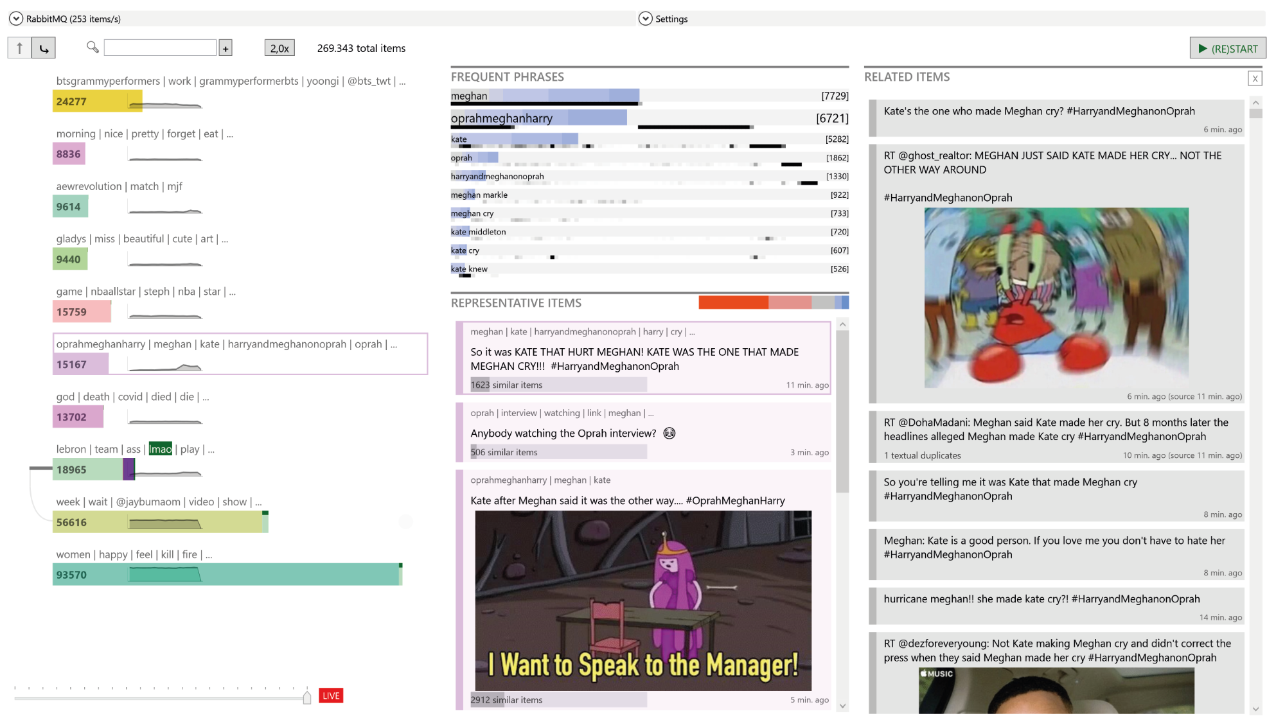
Task: Click related items scrollbar down arrow
Action: point(1255,709)
